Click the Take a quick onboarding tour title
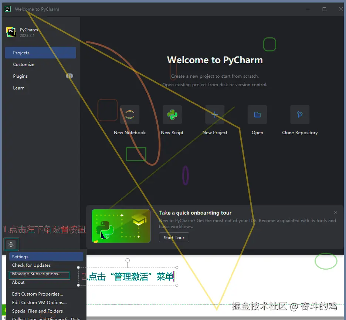 coord(195,213)
